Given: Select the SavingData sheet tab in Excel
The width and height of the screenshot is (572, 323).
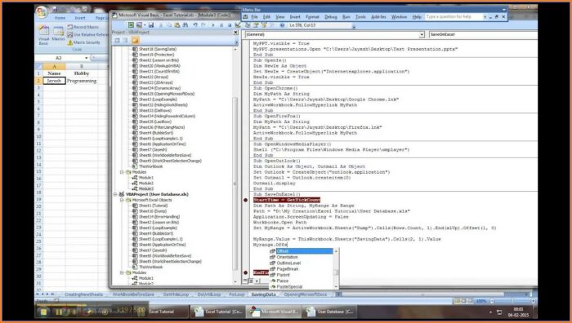Looking at the screenshot, I should click(263, 294).
